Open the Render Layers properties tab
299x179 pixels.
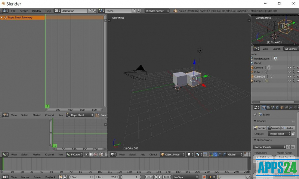coord(268,108)
